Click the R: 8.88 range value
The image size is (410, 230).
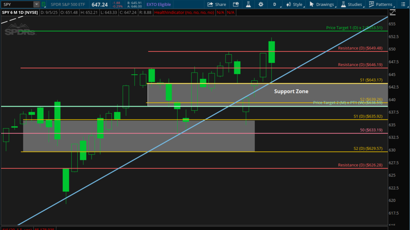click(145, 12)
